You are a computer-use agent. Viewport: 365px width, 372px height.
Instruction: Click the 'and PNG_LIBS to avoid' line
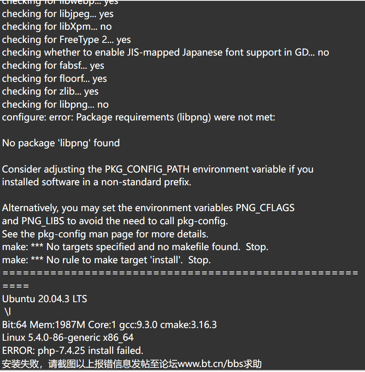point(115,221)
